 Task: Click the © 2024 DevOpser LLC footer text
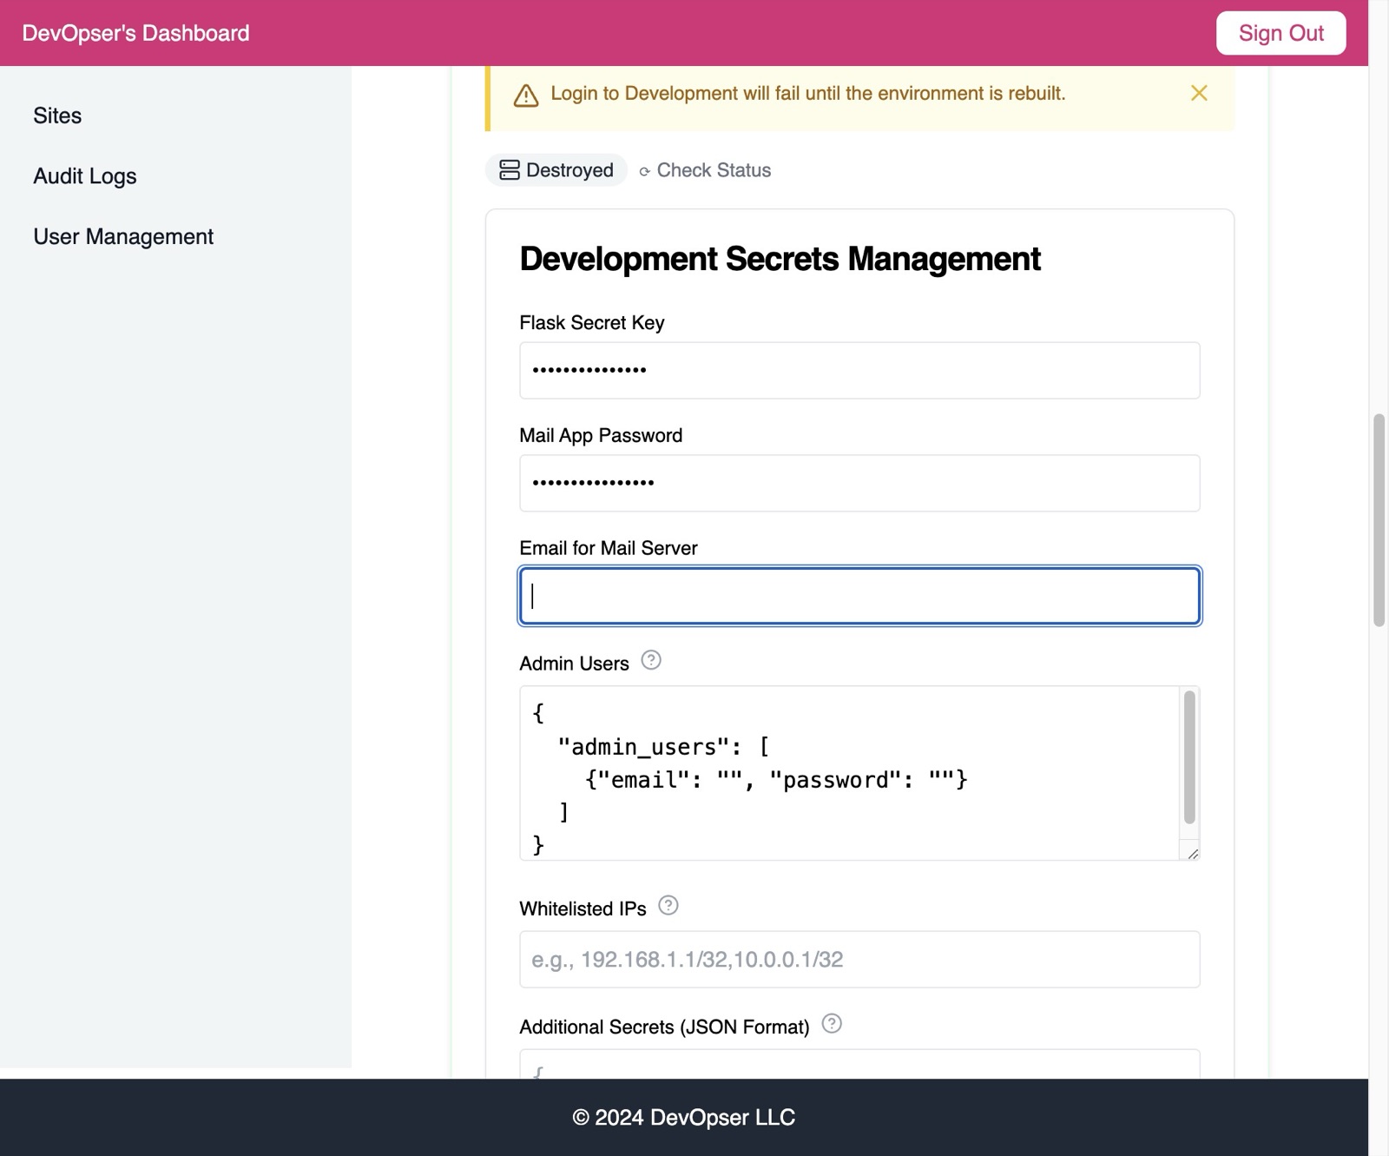pyautogui.click(x=684, y=1117)
